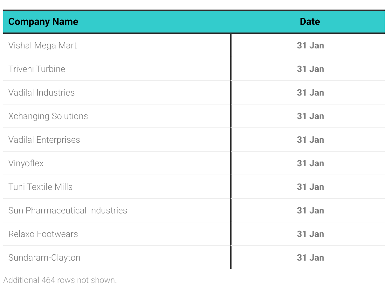Click the date next to Sundaram-Clayton
Viewport: 388px width, 288px height.
310,258
